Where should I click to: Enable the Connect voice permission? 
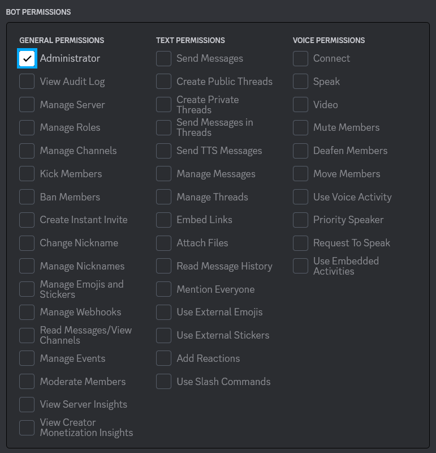(300, 58)
